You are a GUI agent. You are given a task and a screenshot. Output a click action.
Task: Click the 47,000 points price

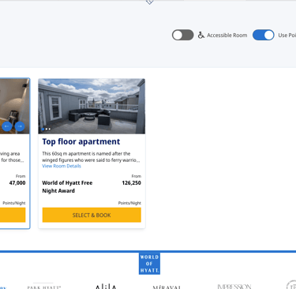pyautogui.click(x=17, y=183)
